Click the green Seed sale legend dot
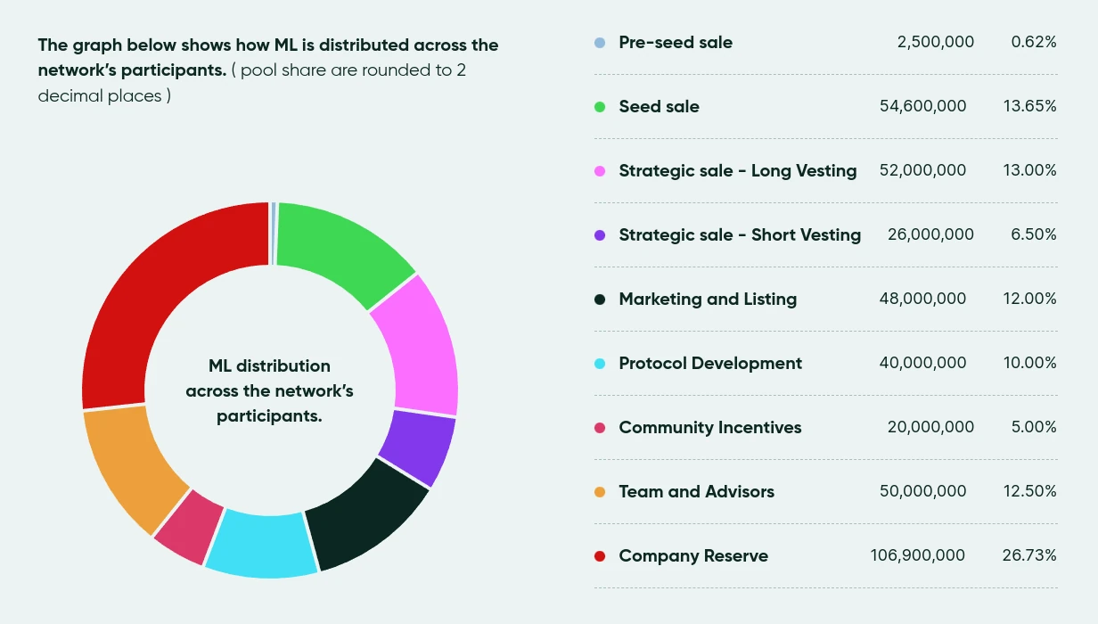Image resolution: width=1098 pixels, height=624 pixels. [600, 107]
